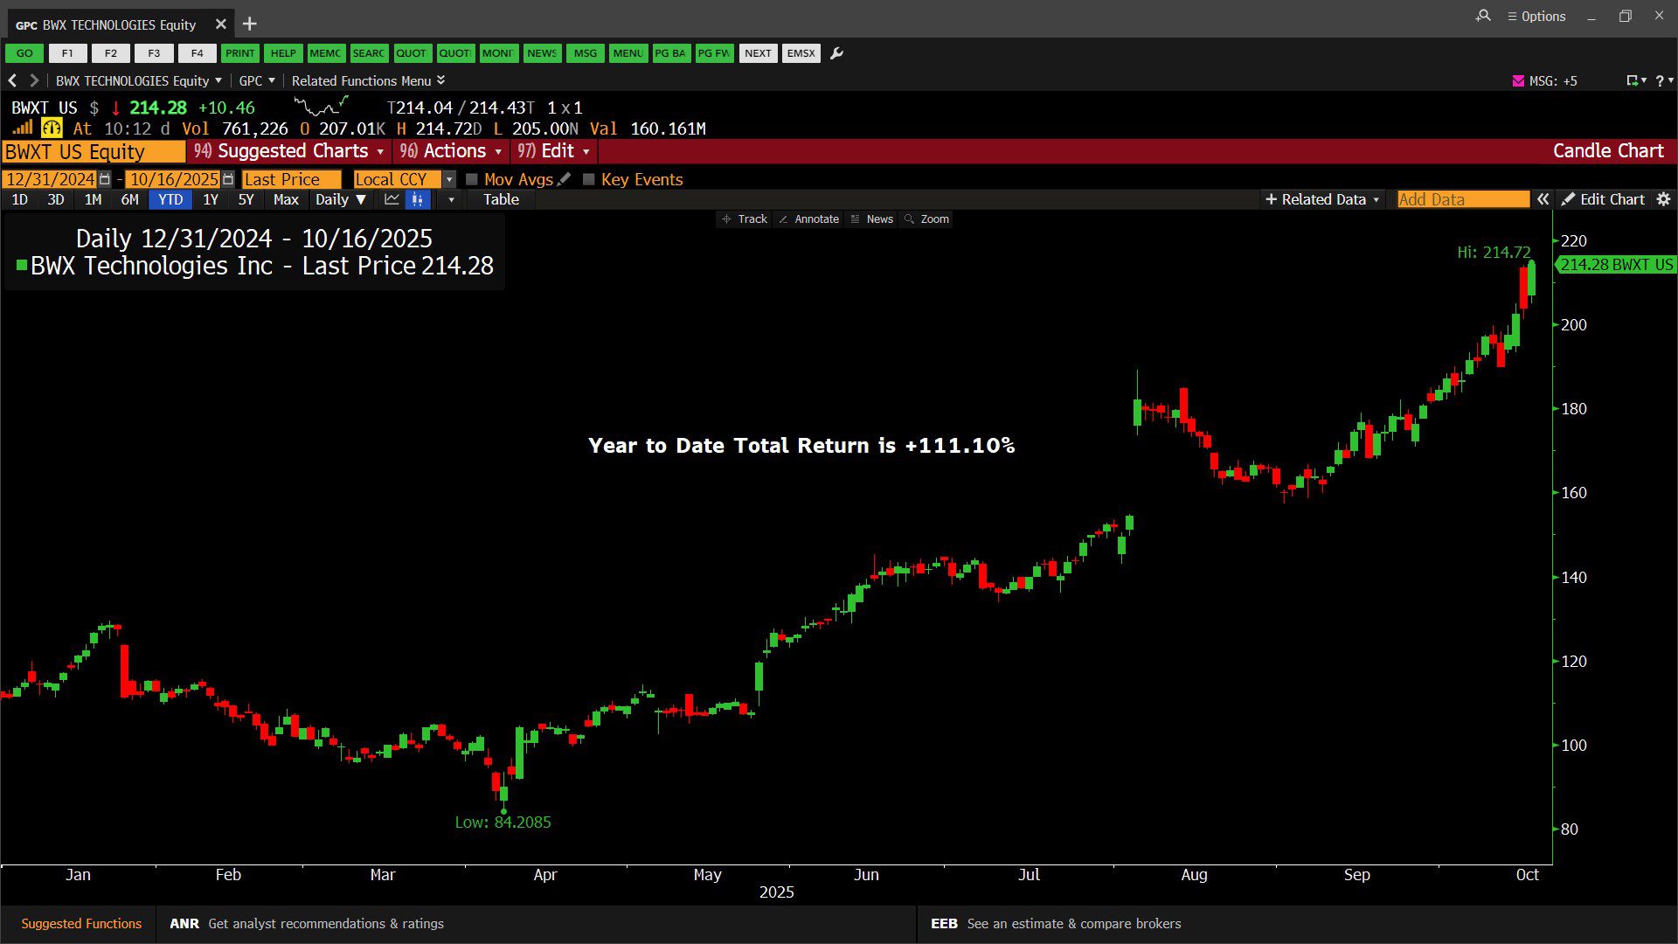The width and height of the screenshot is (1678, 944).
Task: Enable the Key Events checkbox
Action: click(589, 179)
